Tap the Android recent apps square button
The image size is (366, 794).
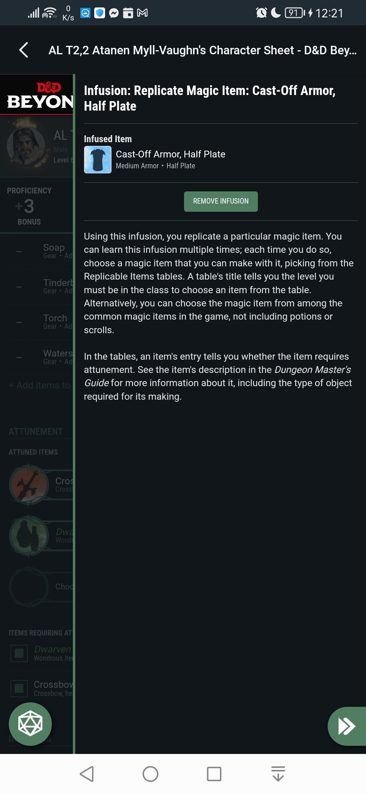[214, 774]
